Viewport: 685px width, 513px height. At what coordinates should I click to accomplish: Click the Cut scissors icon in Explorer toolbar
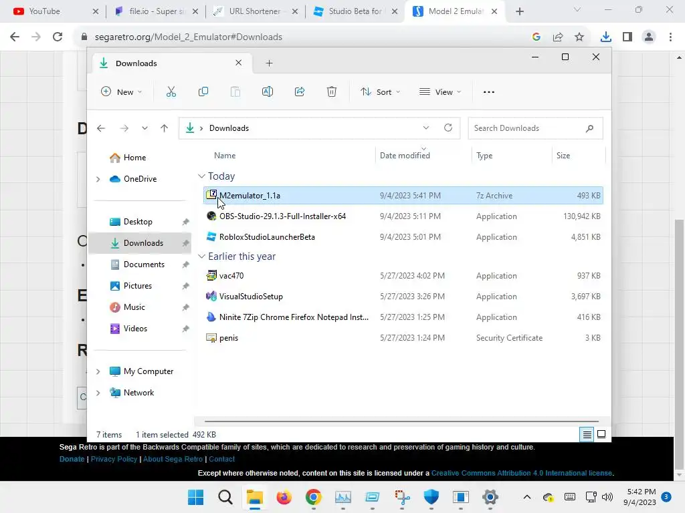pyautogui.click(x=171, y=92)
